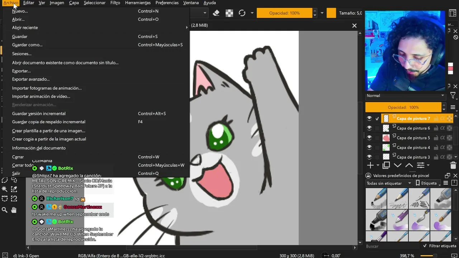The height and width of the screenshot is (258, 459).
Task: Move layer up with the up chevron
Action: coord(409,165)
